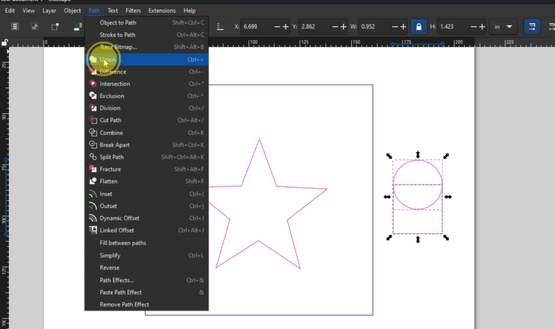Toggle the width/height ratio lock
This screenshot has width=555, height=329.
click(x=419, y=27)
